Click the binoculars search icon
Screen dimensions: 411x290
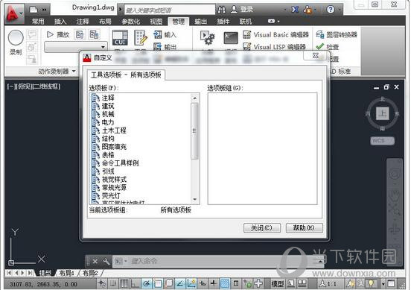[x=221, y=10]
